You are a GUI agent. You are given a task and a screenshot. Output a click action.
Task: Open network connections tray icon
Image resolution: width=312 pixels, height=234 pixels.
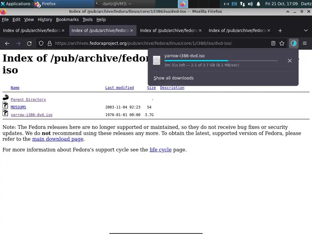coord(242,4)
